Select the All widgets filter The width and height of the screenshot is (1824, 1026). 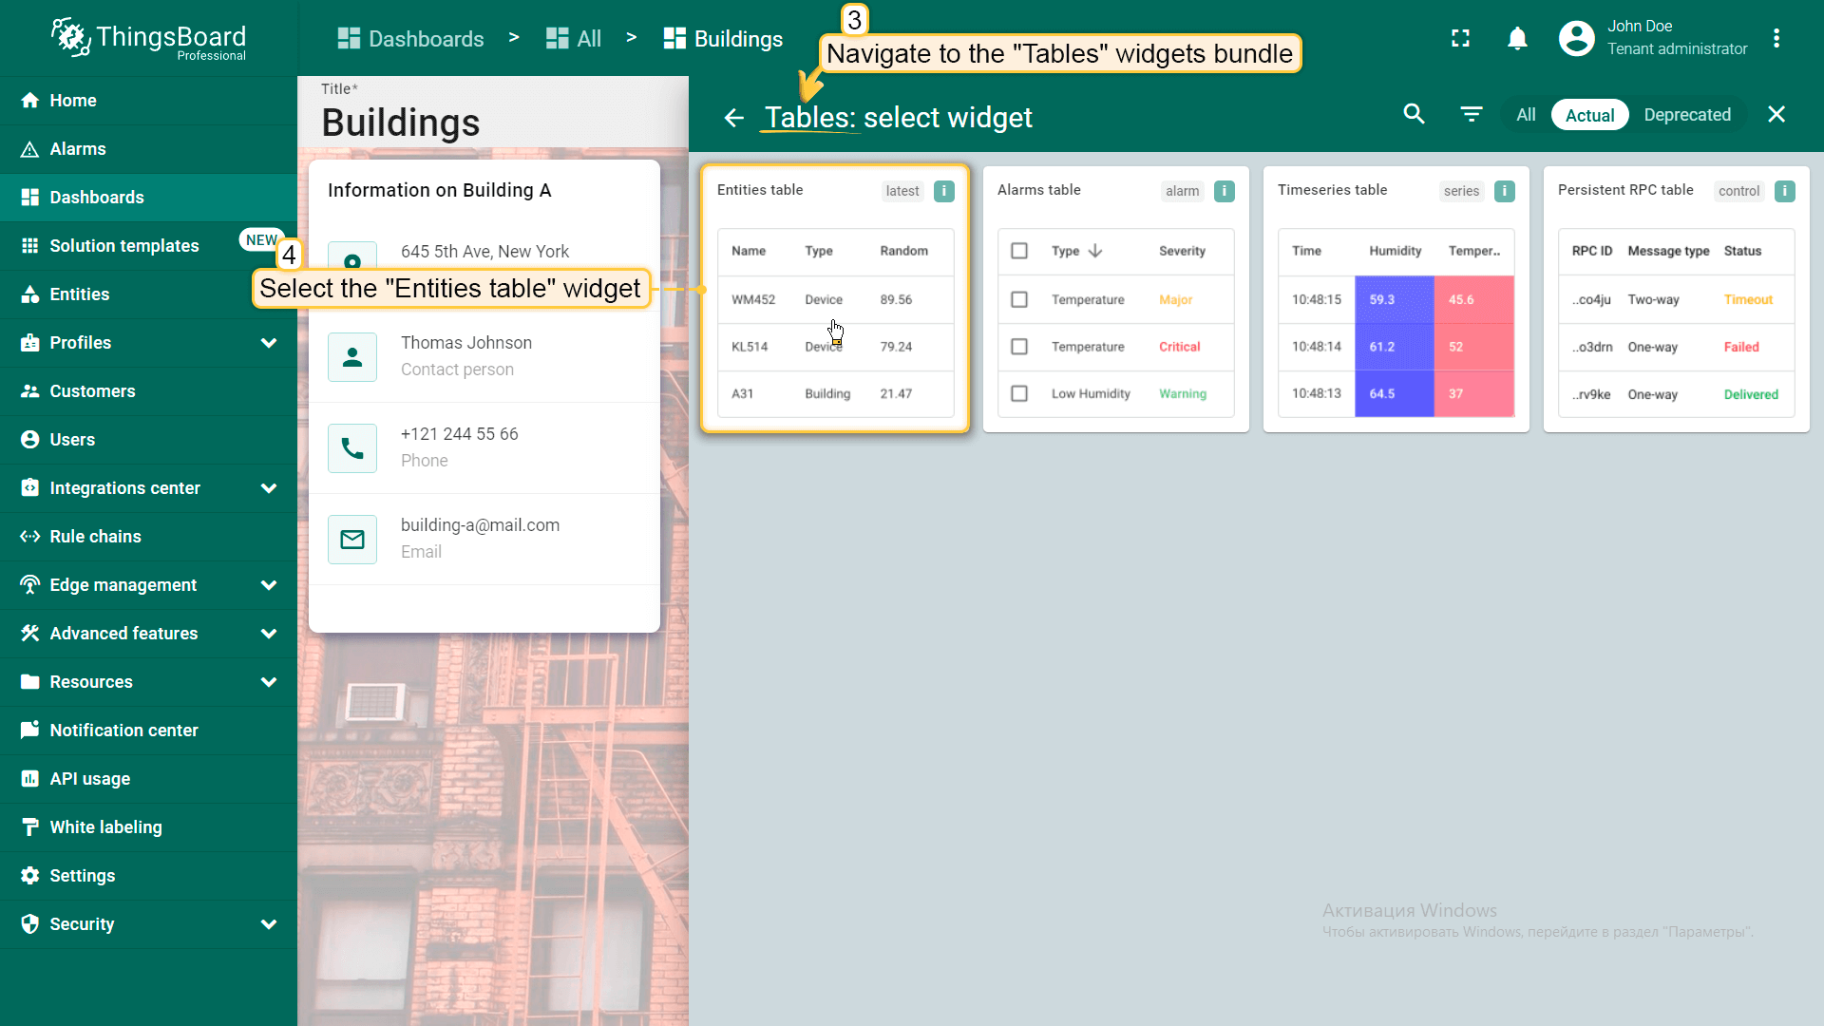1526,115
